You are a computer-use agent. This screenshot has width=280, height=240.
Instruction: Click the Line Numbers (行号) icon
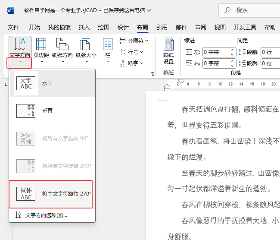click(x=122, y=52)
